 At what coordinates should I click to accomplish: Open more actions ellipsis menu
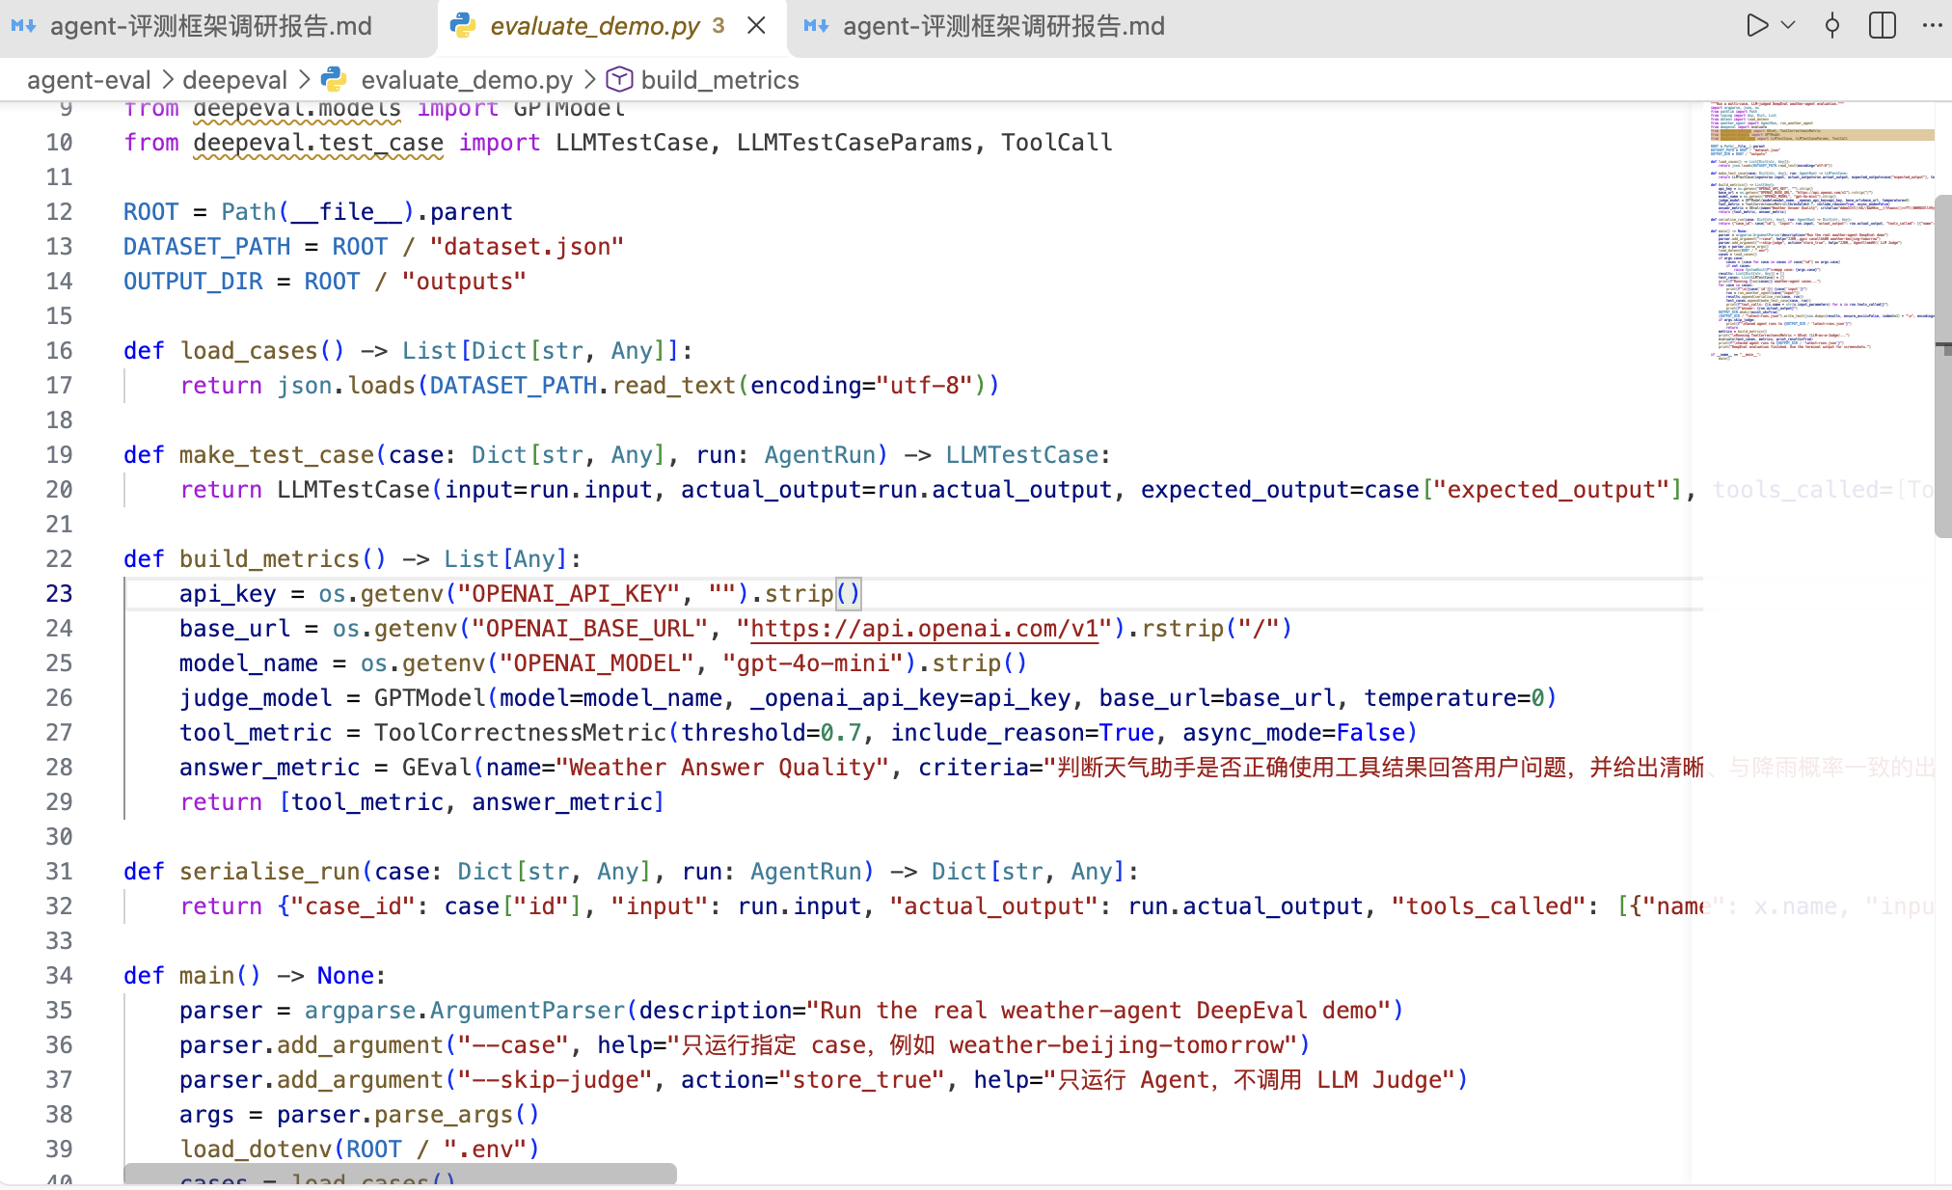click(x=1932, y=26)
